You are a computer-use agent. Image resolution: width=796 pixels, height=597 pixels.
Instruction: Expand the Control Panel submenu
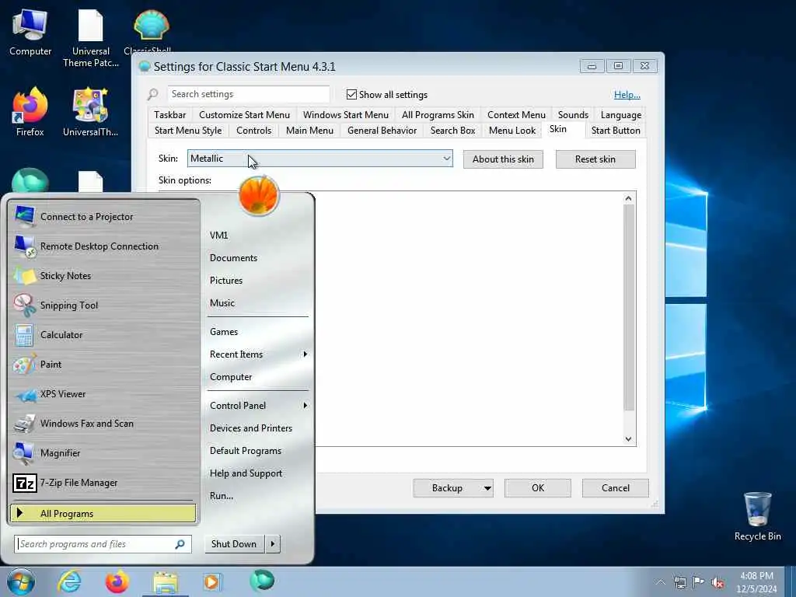pyautogui.click(x=258, y=406)
